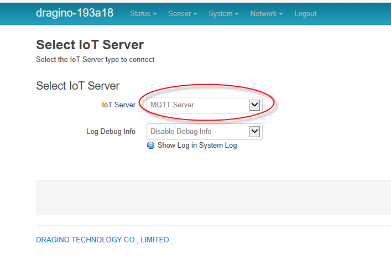This screenshot has width=391, height=275.
Task: Click the Logout link
Action: [x=305, y=13]
